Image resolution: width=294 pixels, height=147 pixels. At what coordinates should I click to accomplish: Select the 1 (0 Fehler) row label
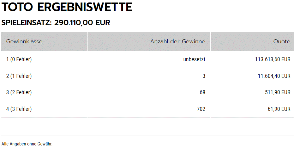19,59
